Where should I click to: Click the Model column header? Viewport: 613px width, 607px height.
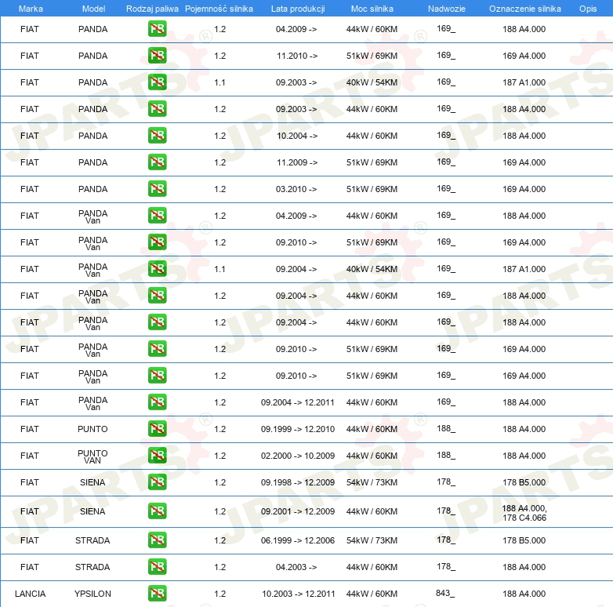pos(93,9)
